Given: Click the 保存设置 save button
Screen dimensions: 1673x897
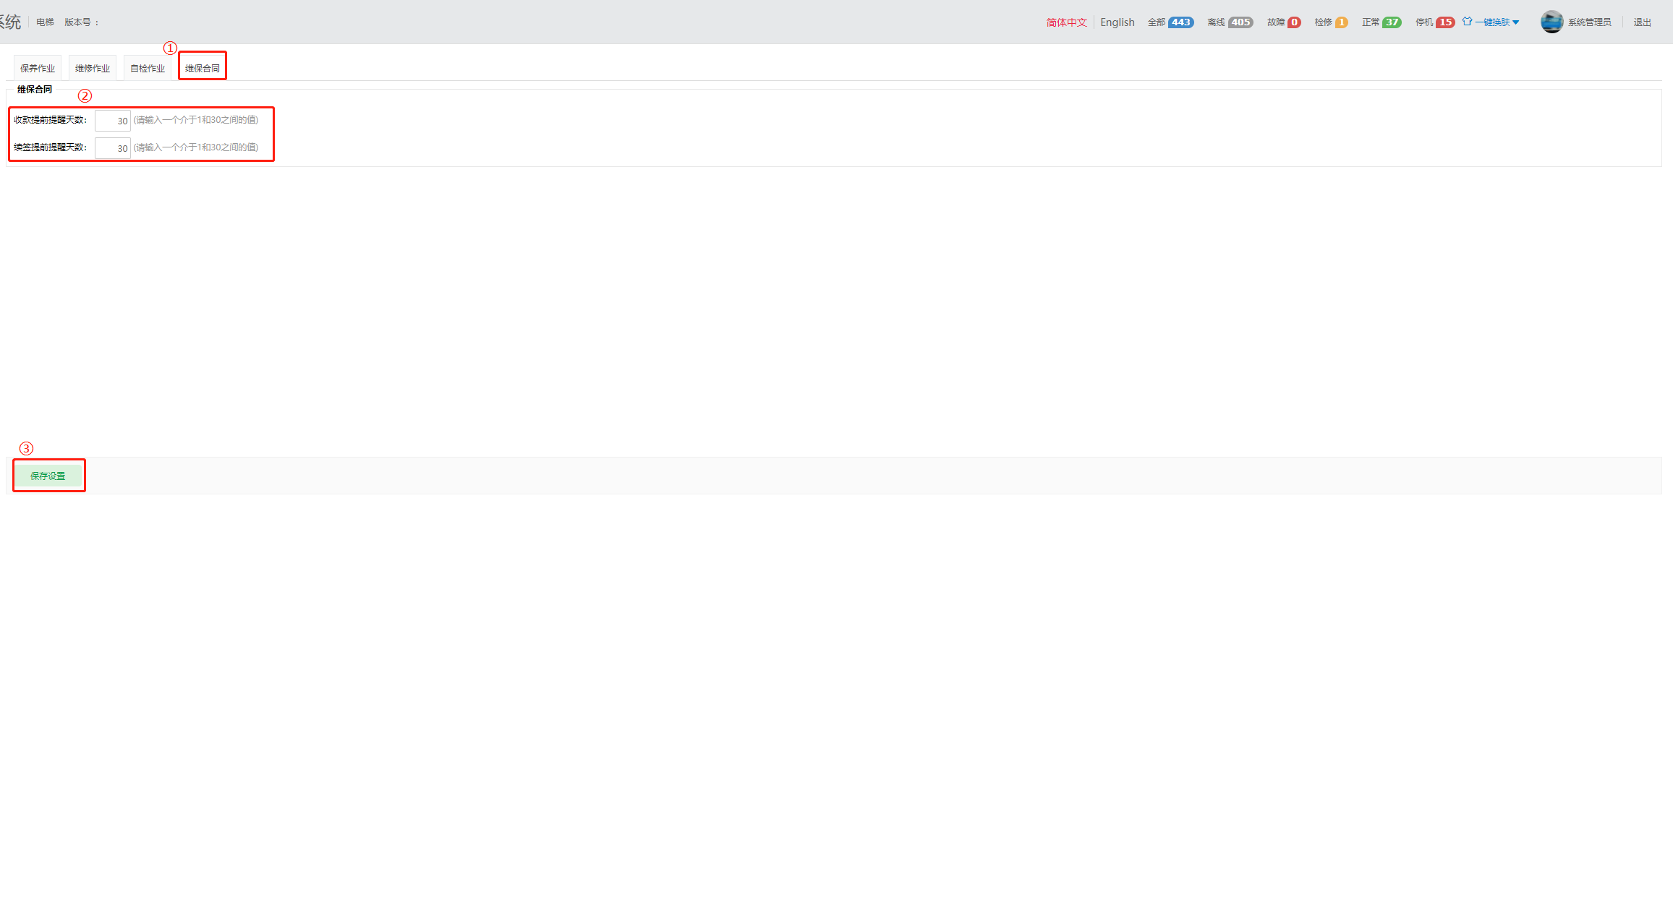Looking at the screenshot, I should [48, 476].
